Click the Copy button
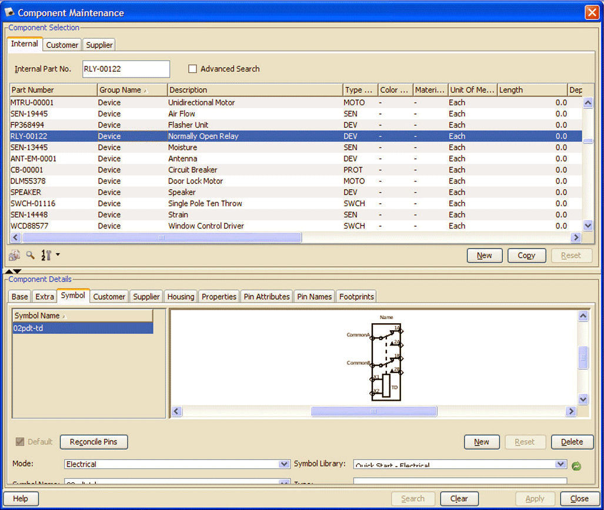604x510 pixels. click(x=526, y=255)
